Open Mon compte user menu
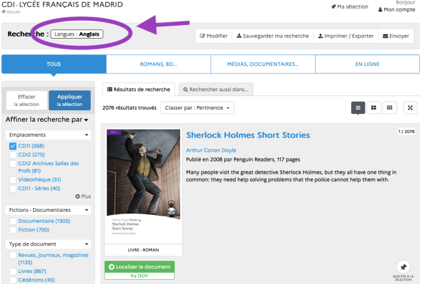Image resolution: width=429 pixels, height=284 pixels. (398, 10)
